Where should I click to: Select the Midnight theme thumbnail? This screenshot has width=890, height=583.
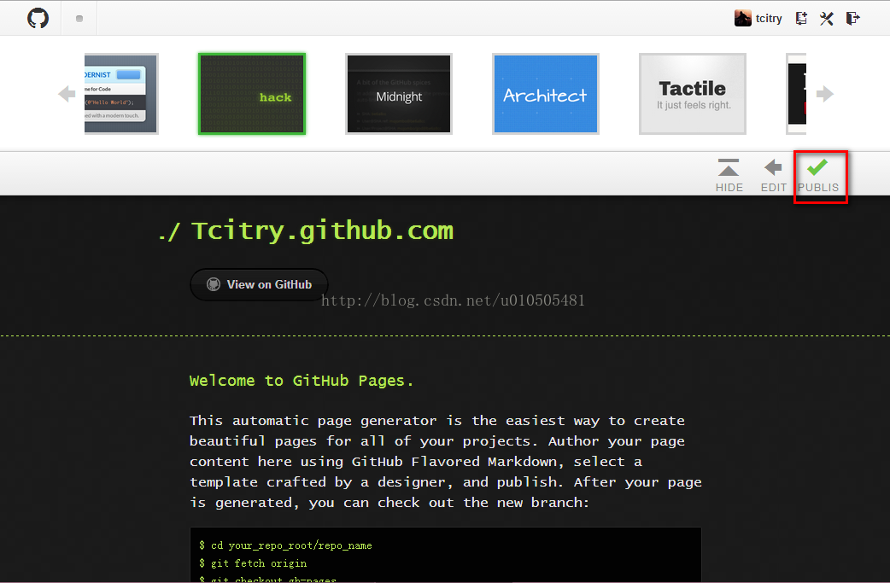click(399, 94)
